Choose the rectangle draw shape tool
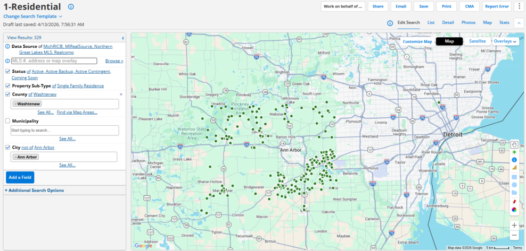Screen dimensions: 526x251 pyautogui.click(x=514, y=177)
